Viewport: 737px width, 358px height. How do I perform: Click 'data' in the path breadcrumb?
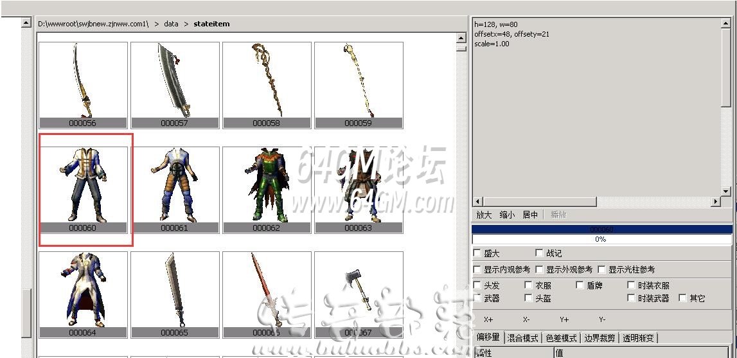click(x=171, y=24)
